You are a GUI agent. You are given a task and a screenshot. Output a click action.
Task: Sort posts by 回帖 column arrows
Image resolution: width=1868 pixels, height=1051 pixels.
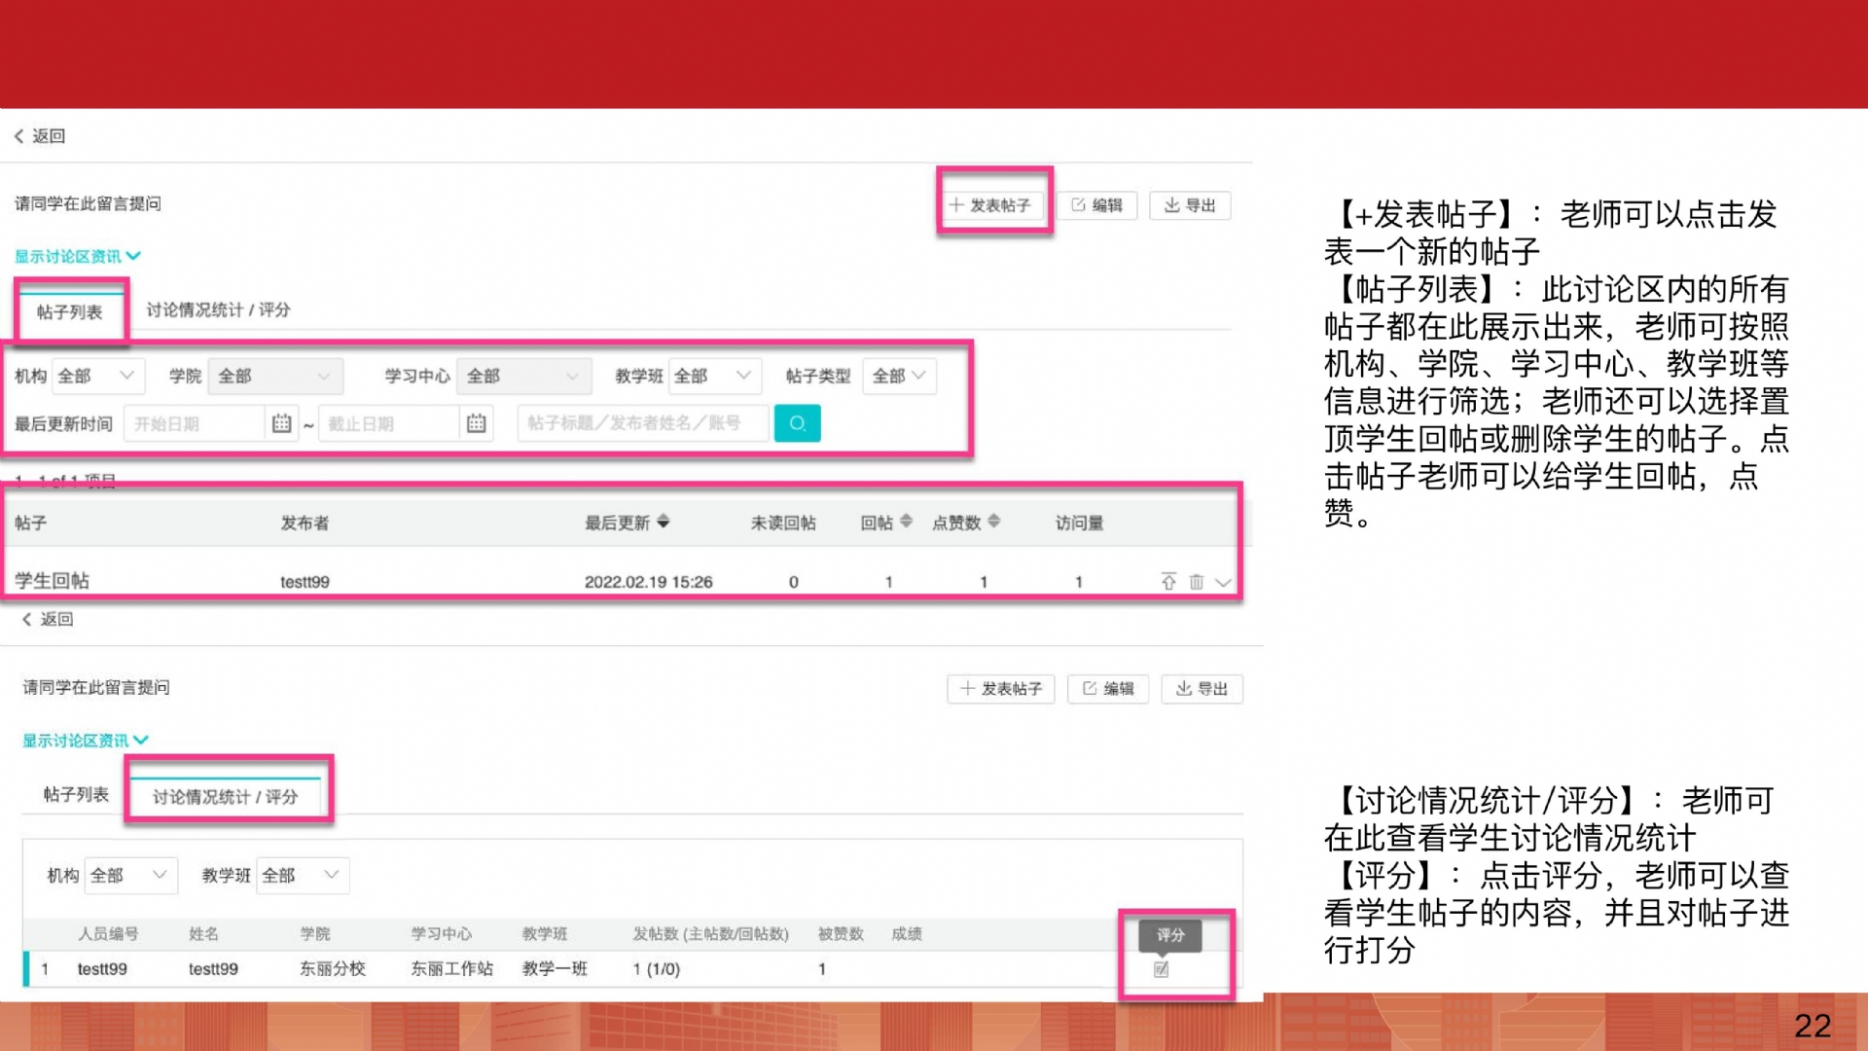(x=906, y=522)
